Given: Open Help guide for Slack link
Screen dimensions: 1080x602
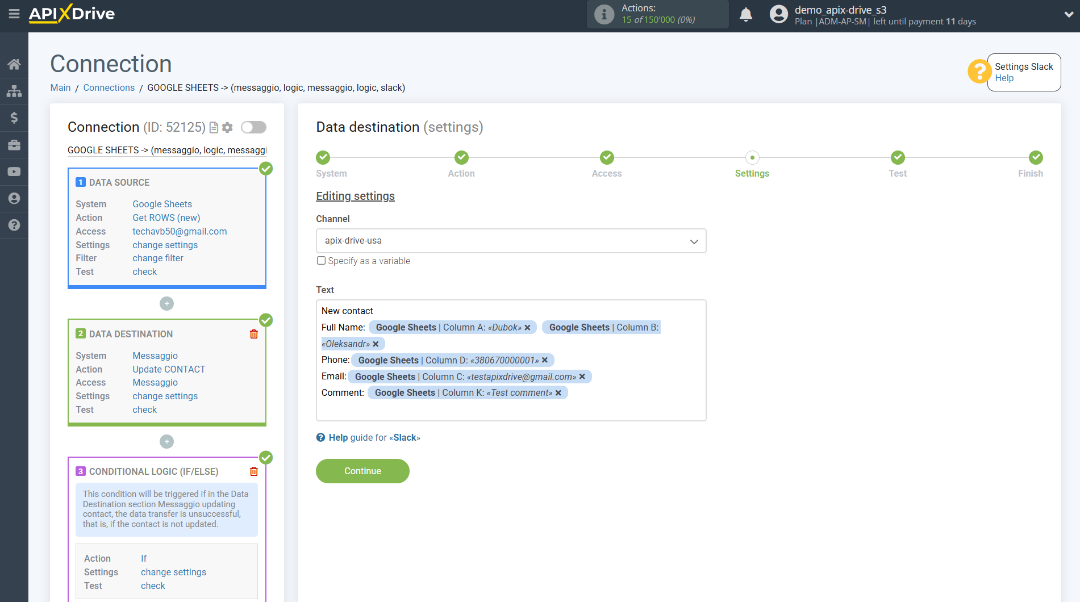Looking at the screenshot, I should pyautogui.click(x=374, y=437).
